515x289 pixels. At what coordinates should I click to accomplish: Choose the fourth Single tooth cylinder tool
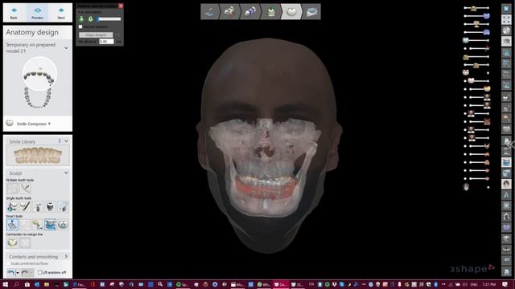tap(50, 206)
